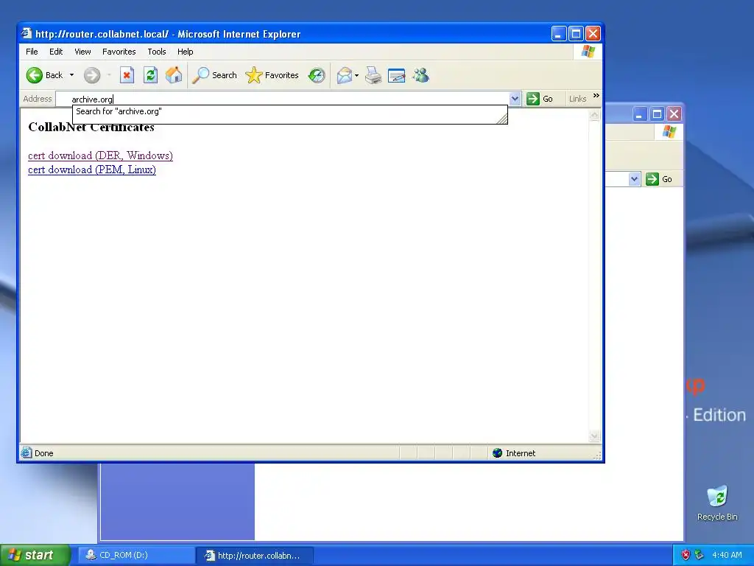Click the Internet zone status indicator
This screenshot has height=566, width=754.
[514, 453]
